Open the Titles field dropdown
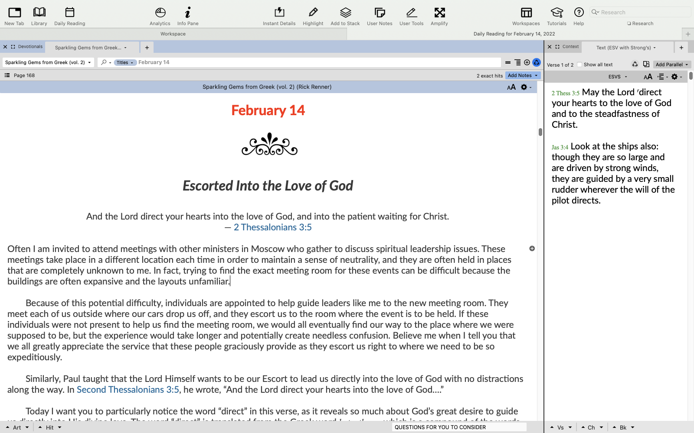Screen dimensions: 694x433 pos(125,62)
